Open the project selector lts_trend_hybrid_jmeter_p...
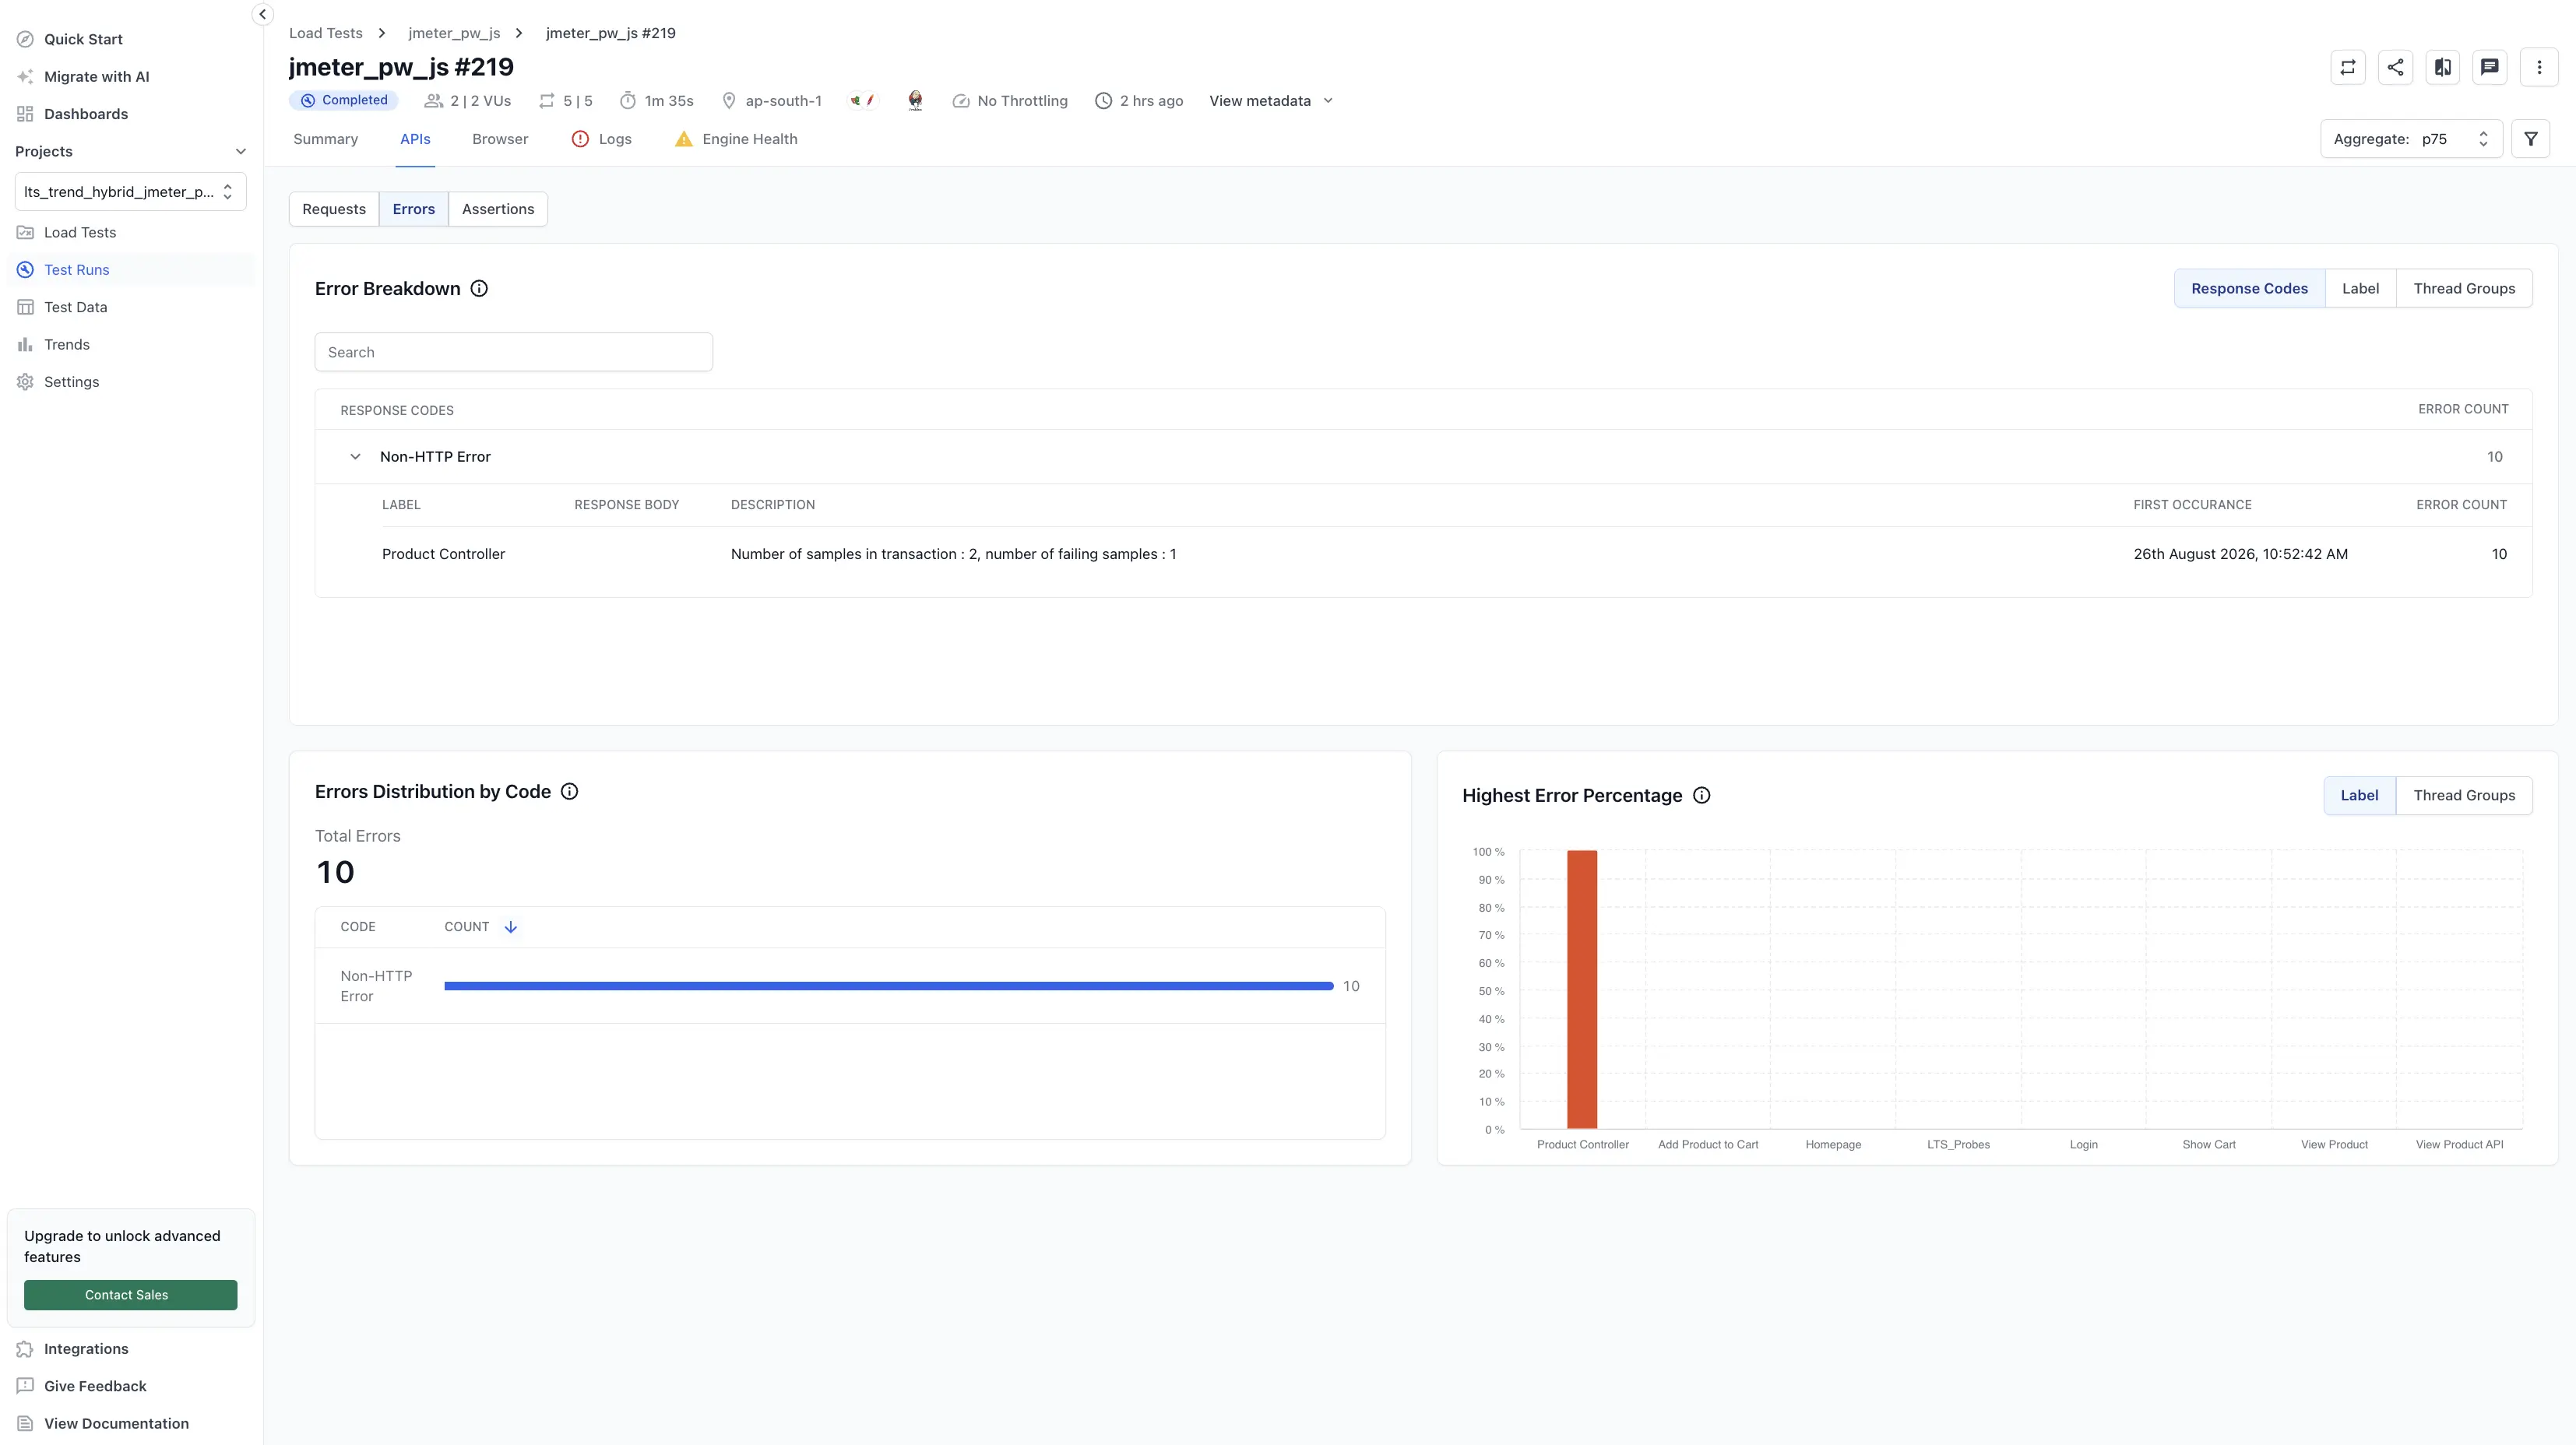2576x1445 pixels. coord(130,192)
